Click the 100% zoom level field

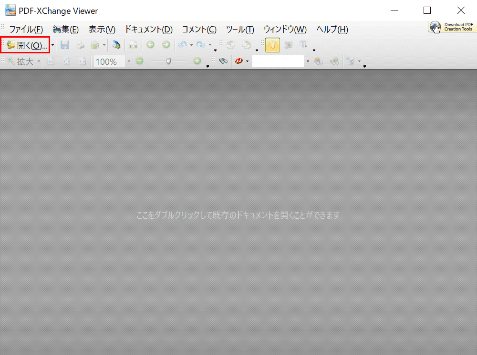[x=109, y=61]
